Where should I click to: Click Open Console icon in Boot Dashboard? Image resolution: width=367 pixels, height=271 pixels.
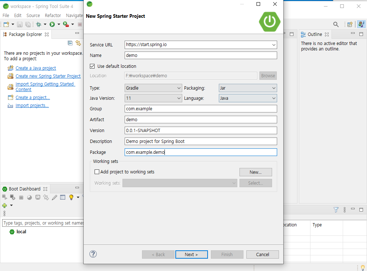38,197
